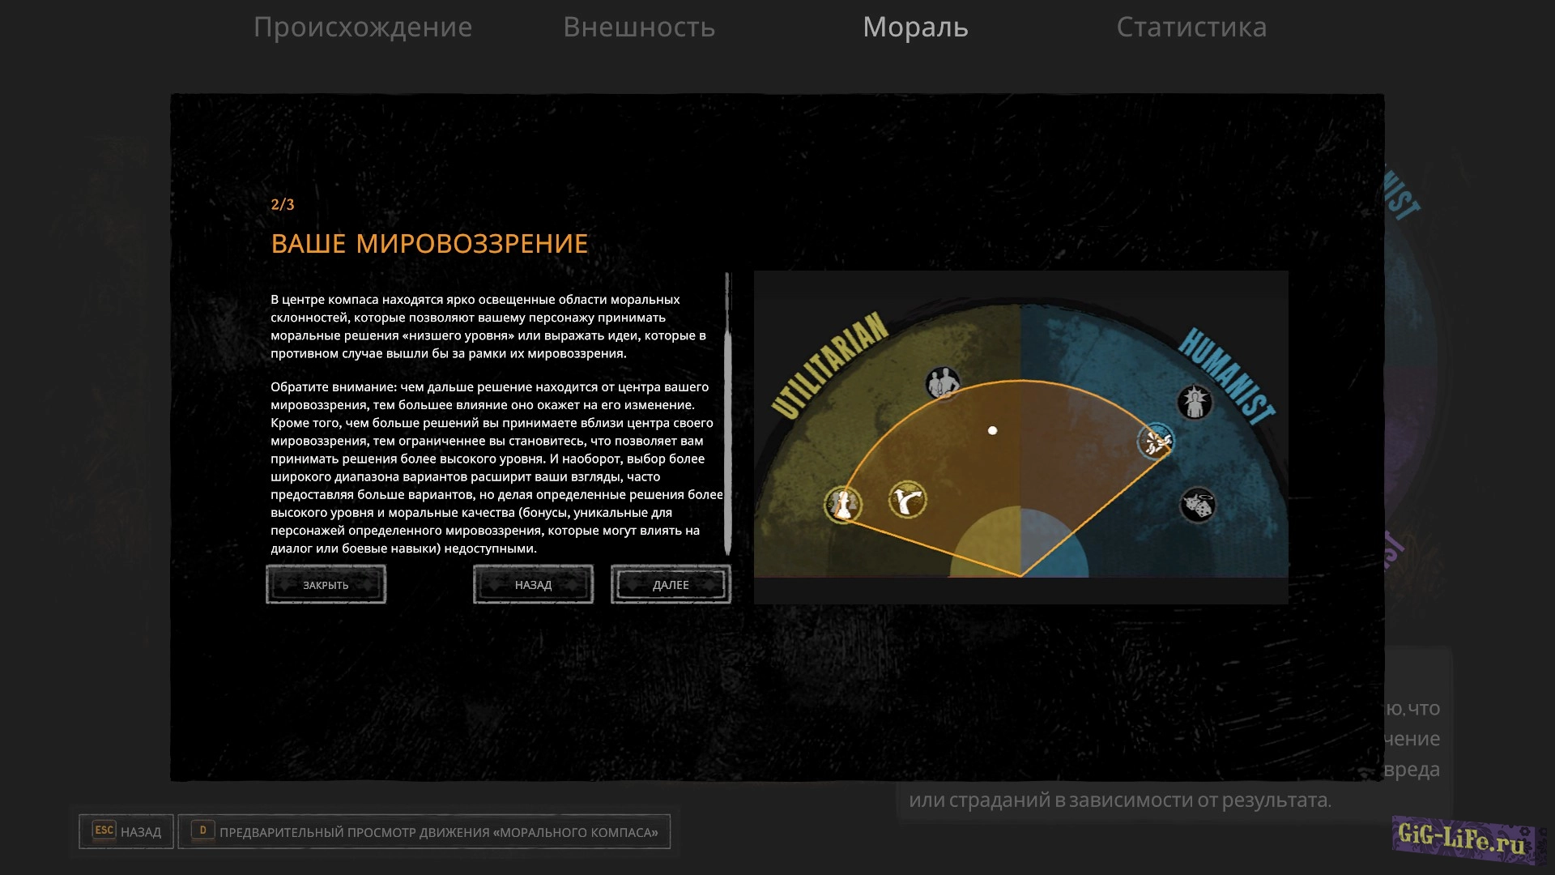
Task: Click the ESC key icon
Action: coord(104,830)
